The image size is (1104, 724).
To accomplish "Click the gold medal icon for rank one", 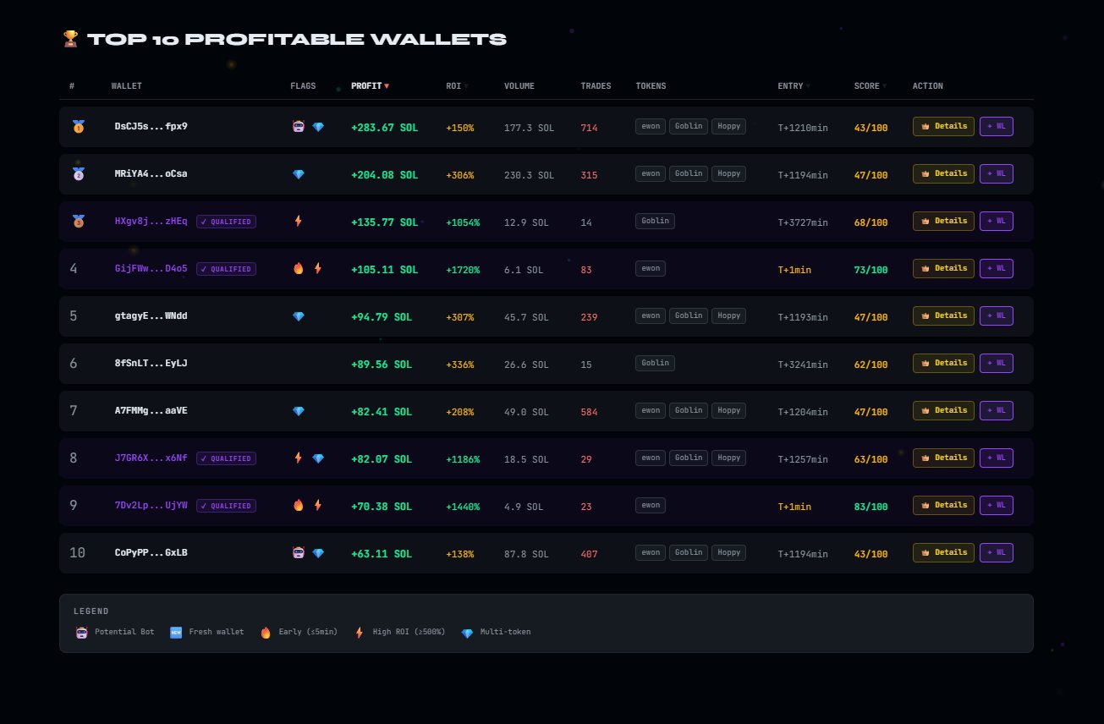I will pos(79,127).
